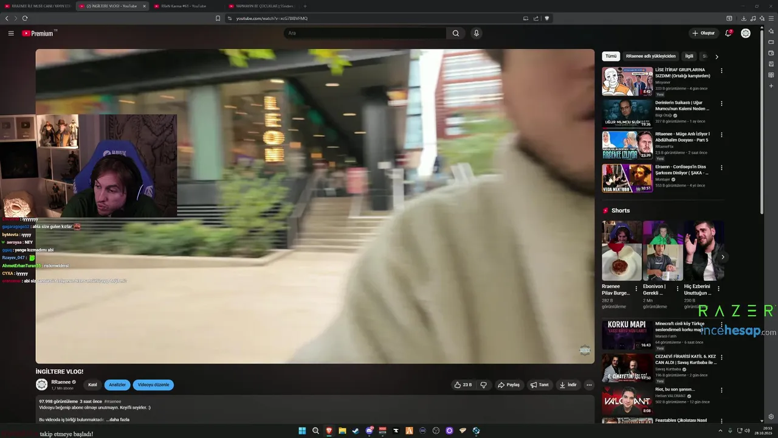Open Müge Anlı İzliyor video thumbnail
778x438 pixels.
627,146
